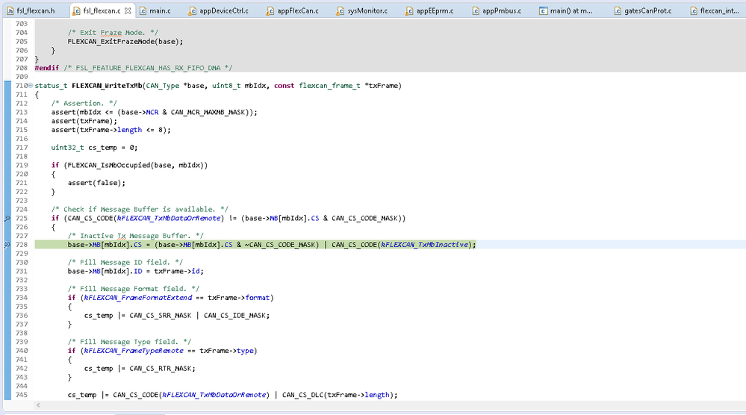Click kFLEXCAN_FrameFormatExtend on line 734
Viewport: 746px width, 415px height.
[138, 298]
